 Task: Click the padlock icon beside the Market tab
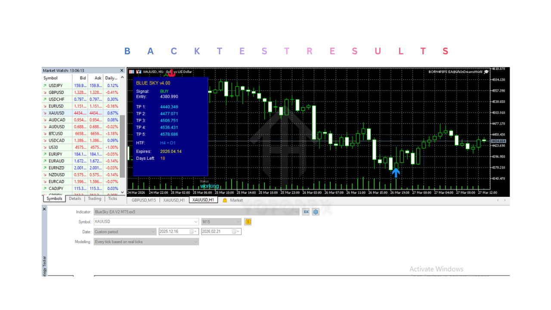[x=225, y=200]
